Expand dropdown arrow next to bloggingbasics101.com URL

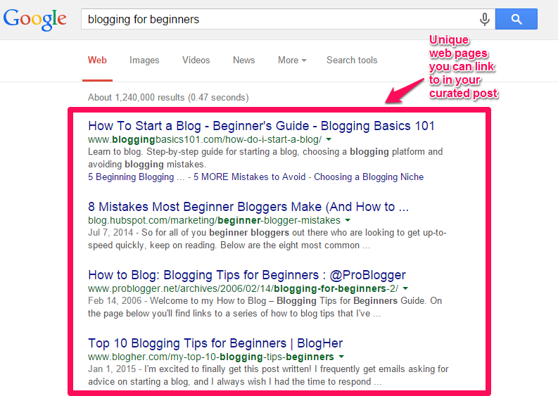pyautogui.click(x=329, y=139)
